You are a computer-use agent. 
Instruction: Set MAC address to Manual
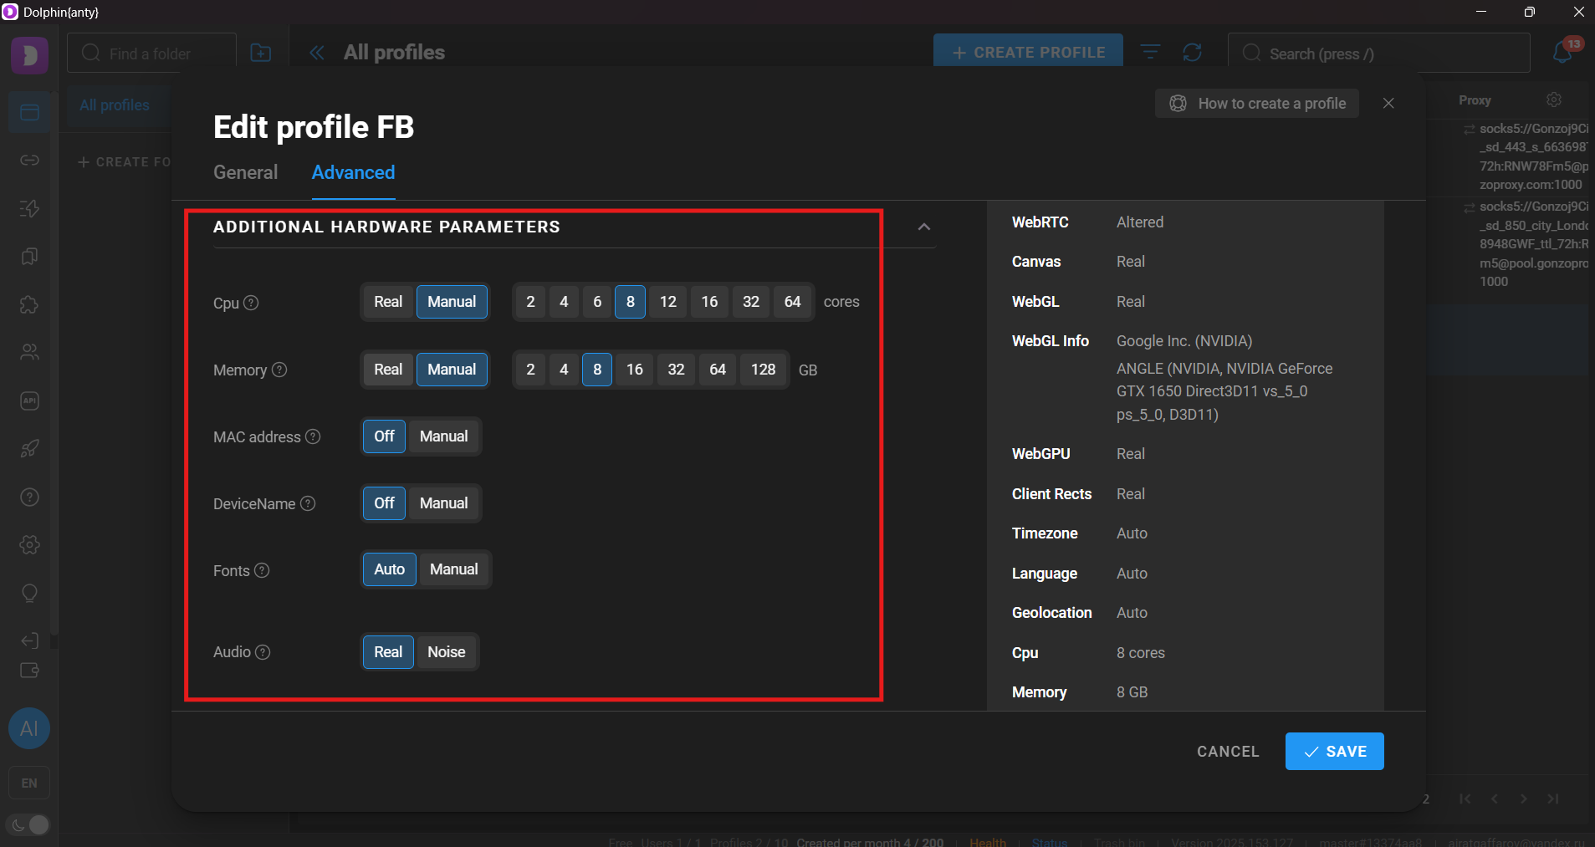443,436
